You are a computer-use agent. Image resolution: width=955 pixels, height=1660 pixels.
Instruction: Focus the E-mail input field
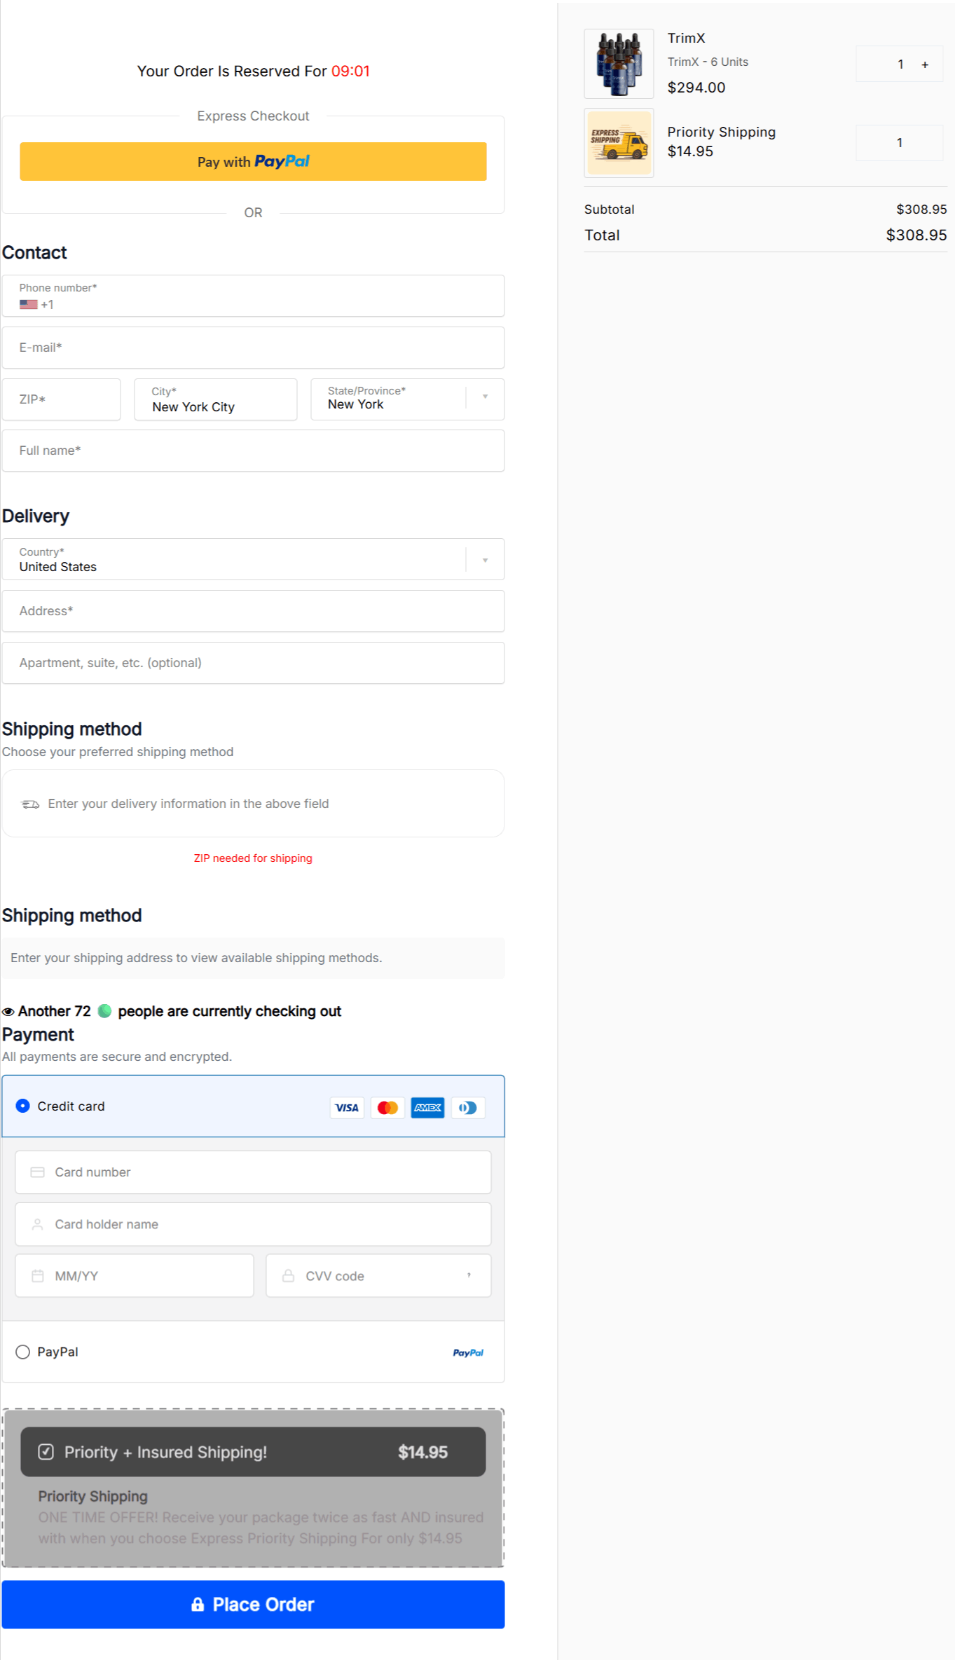click(253, 348)
